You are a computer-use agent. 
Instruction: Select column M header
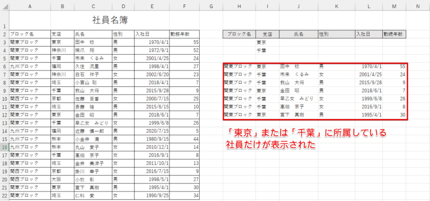pyautogui.click(x=395, y=6)
